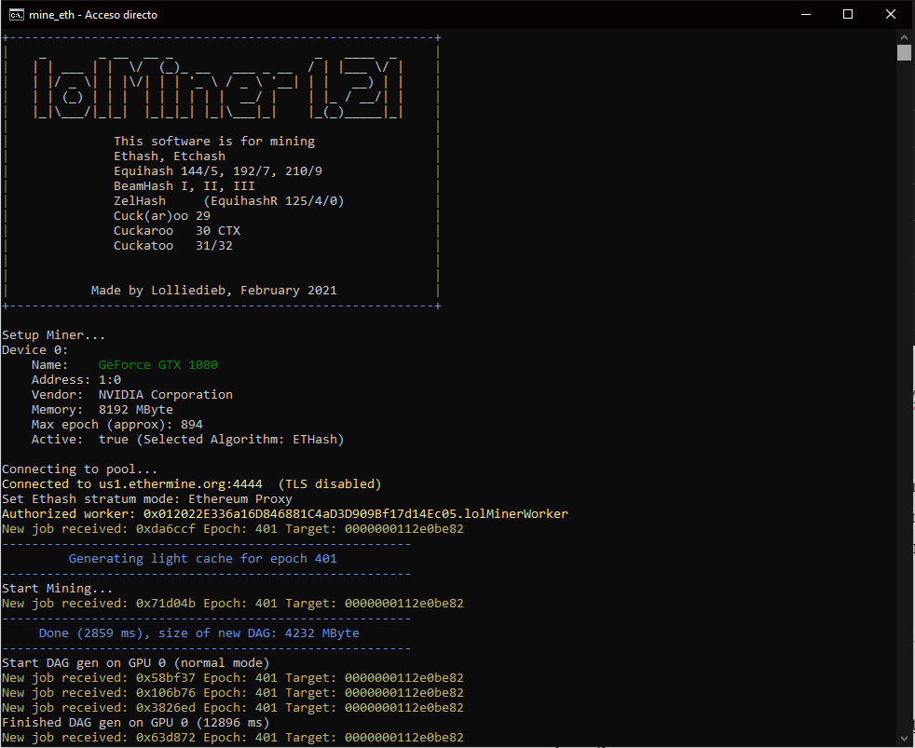Image resolution: width=915 pixels, height=748 pixels.
Task: Click the 'Active: true (Selected Algorithm: ETHash)' line
Action: pos(188,440)
